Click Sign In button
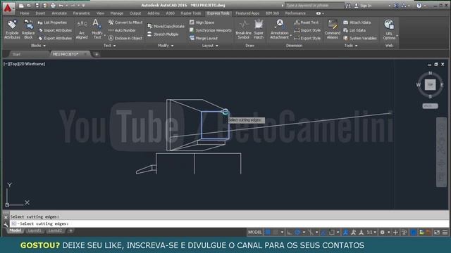This screenshot has height=253, width=451. (363, 6)
